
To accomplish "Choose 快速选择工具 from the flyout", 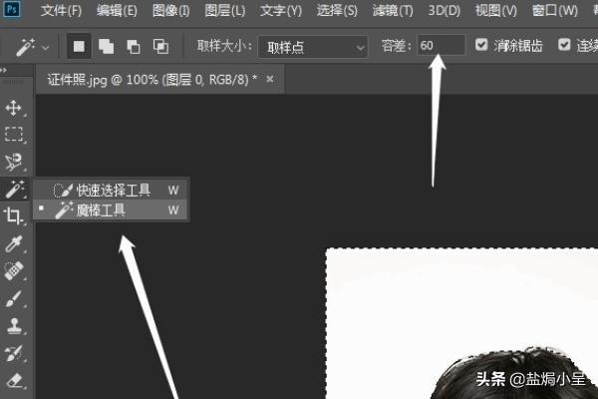I will [113, 190].
